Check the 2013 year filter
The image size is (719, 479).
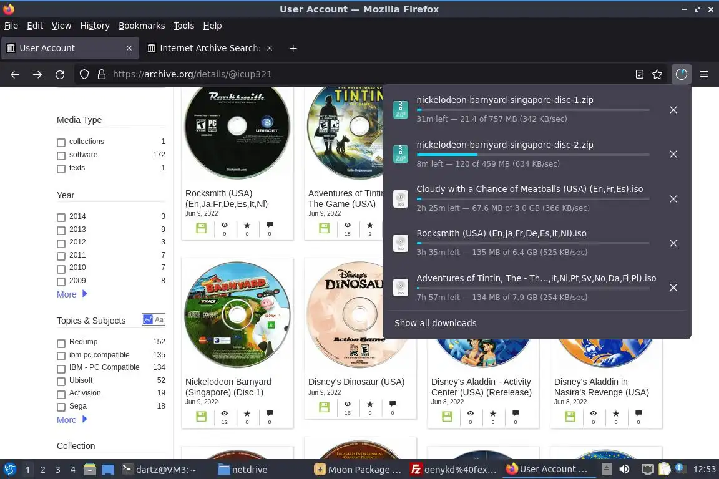coord(61,230)
